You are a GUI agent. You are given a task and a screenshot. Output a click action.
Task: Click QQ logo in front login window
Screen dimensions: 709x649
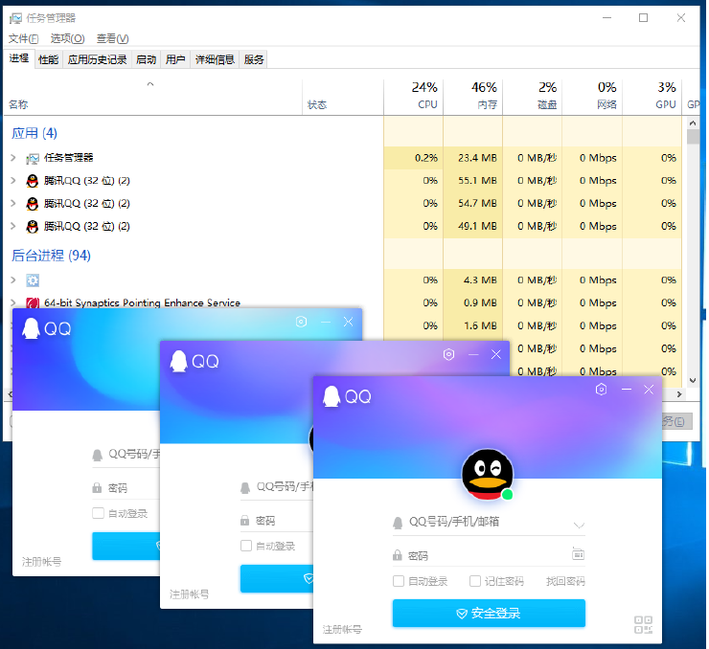347,396
